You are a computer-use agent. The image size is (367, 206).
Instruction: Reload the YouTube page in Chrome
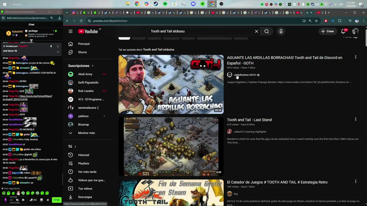coord(81,21)
